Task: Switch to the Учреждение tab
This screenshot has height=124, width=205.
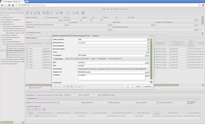Action: [x=59, y=59]
